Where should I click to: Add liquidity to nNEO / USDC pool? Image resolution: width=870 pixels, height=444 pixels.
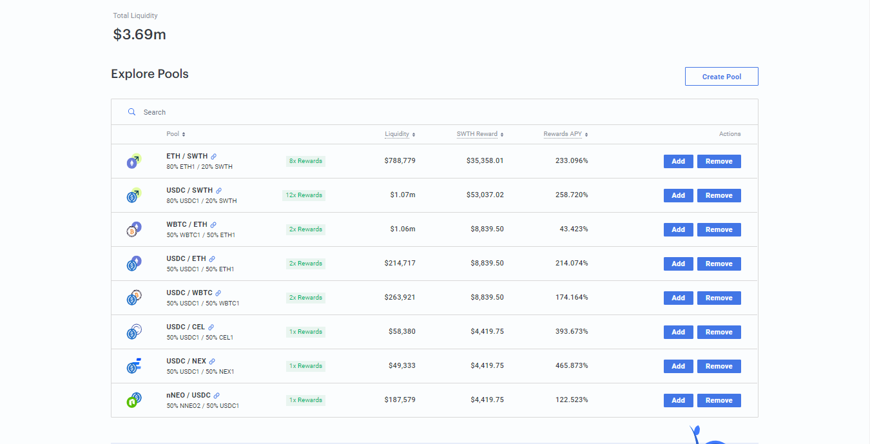(679, 400)
